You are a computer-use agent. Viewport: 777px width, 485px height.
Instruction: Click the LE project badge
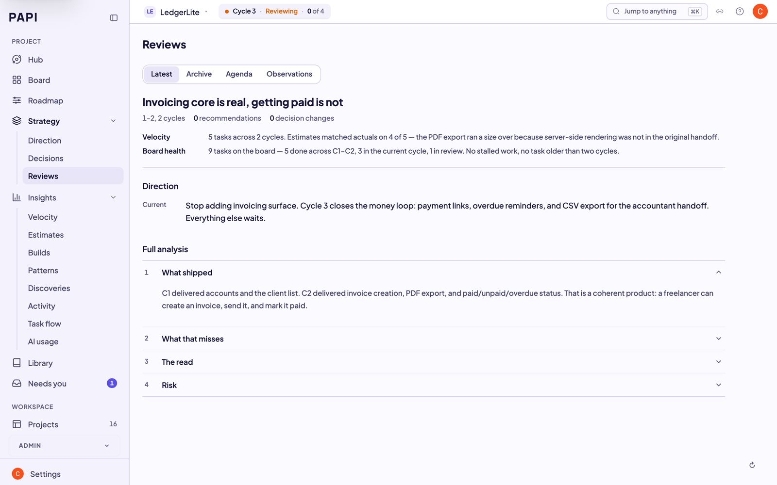point(150,12)
